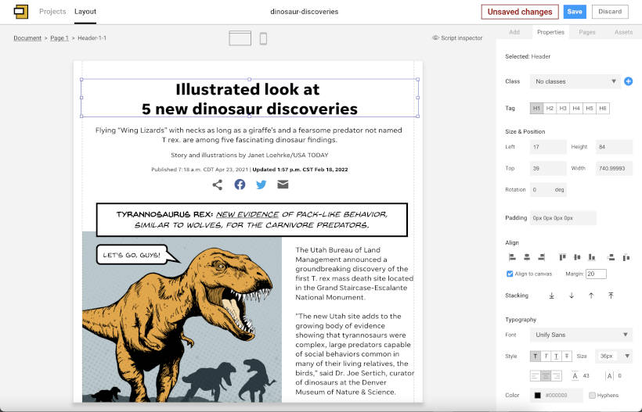642x412 pixels.
Task: Bring element to front stacking icon
Action: click(x=611, y=296)
